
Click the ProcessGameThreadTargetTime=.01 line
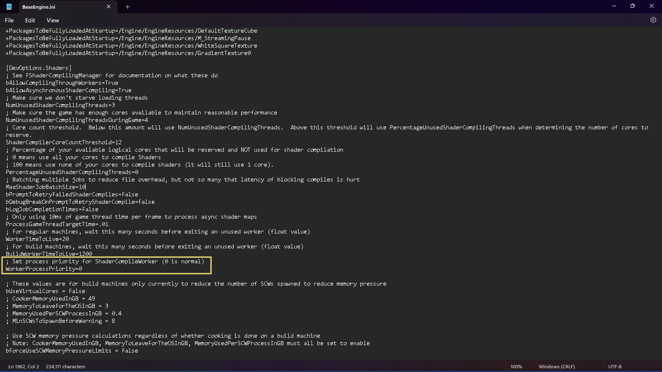tap(57, 224)
